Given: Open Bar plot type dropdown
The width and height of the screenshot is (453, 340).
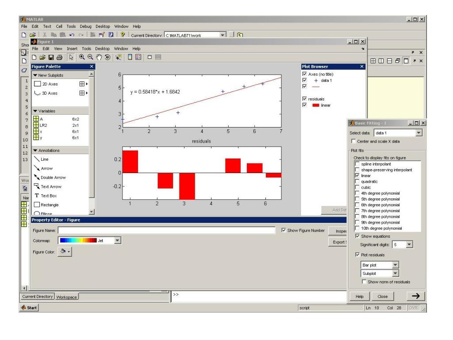Looking at the screenshot, I should tap(395, 265).
